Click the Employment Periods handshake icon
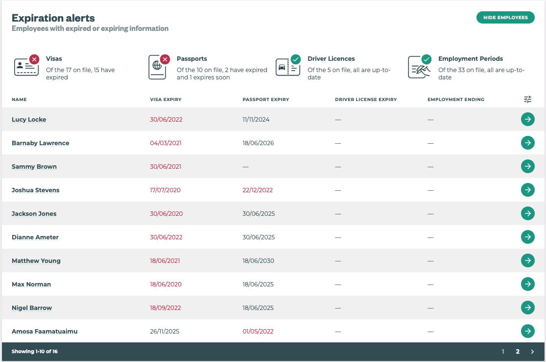 pyautogui.click(x=419, y=67)
